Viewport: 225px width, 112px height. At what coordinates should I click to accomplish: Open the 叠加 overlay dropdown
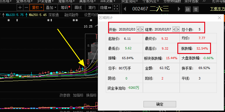pyautogui.click(x=51, y=8)
